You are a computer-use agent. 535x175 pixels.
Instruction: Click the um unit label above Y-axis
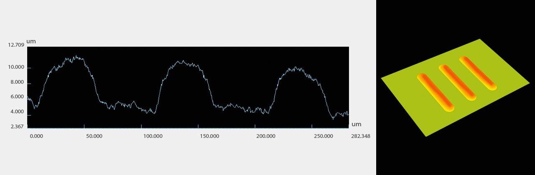pyautogui.click(x=31, y=41)
